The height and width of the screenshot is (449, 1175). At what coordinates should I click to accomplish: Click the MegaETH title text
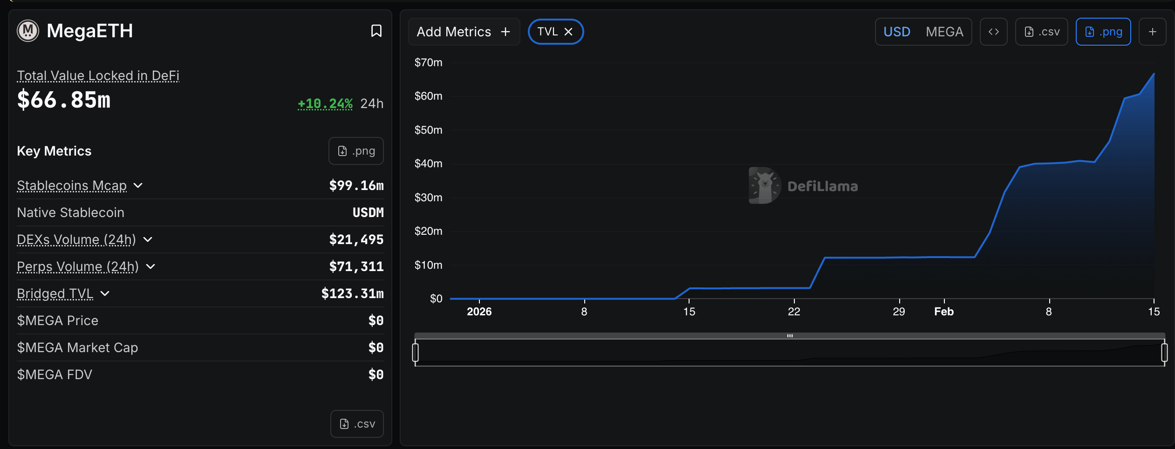[90, 31]
